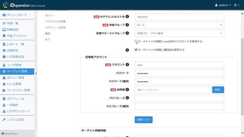This screenshot has height=137, width=244.
Task: Go to ワークフロー管理 page
Action: point(16,90)
